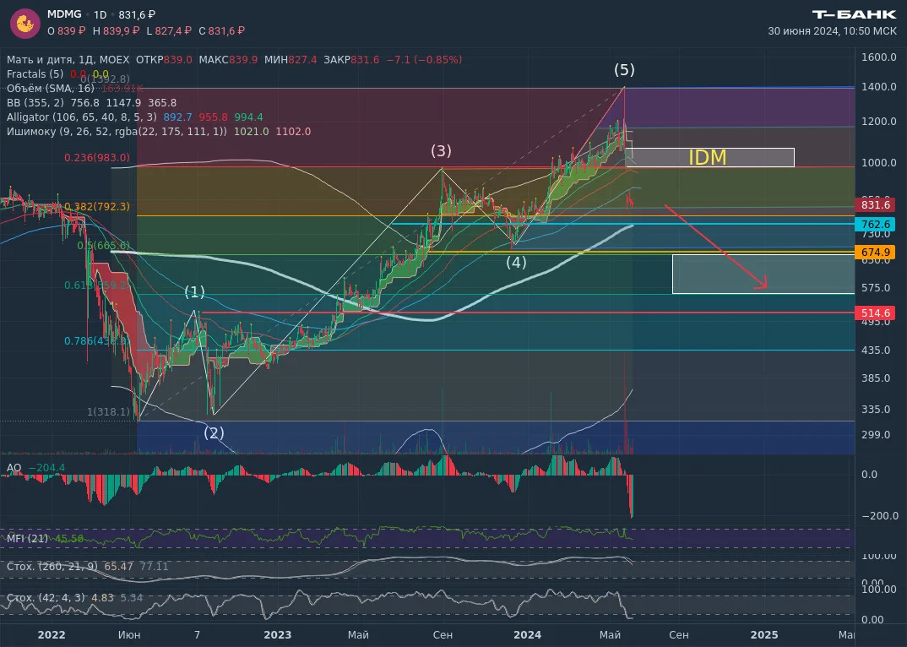Image resolution: width=907 pixels, height=647 pixels.
Task: Click the wave (2) label
Action: (x=214, y=432)
